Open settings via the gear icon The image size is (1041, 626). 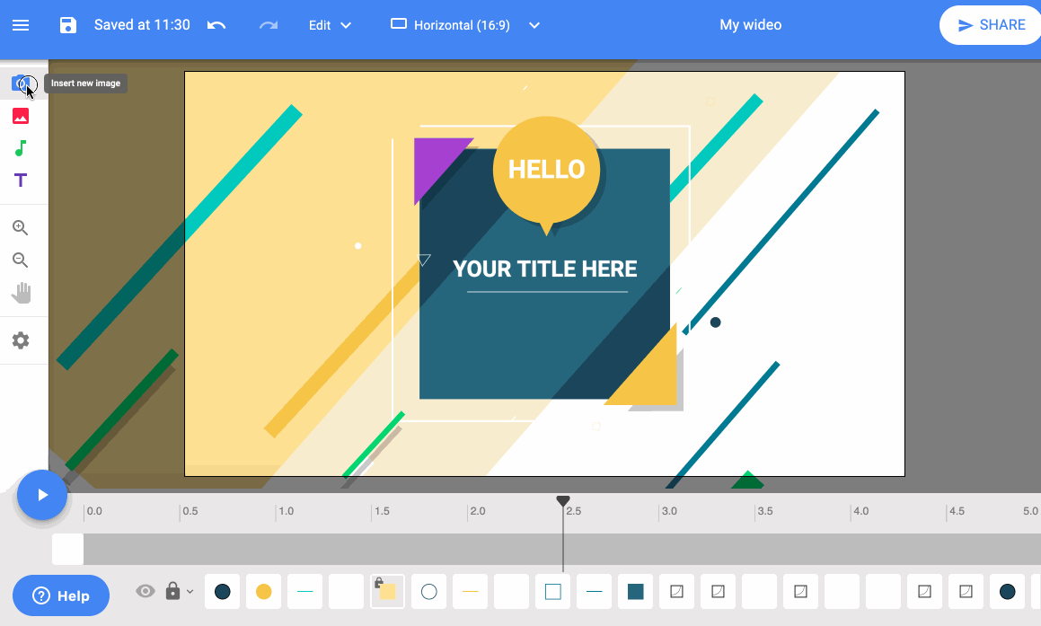point(21,340)
